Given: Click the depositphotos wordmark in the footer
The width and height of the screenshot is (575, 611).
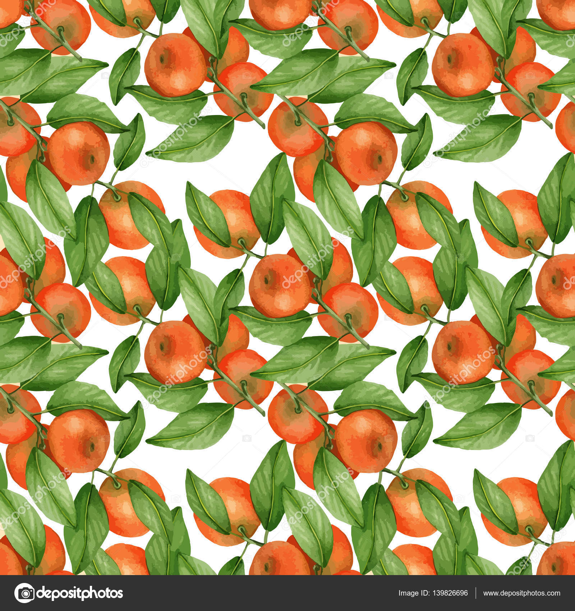Looking at the screenshot, I should pos(80,593).
